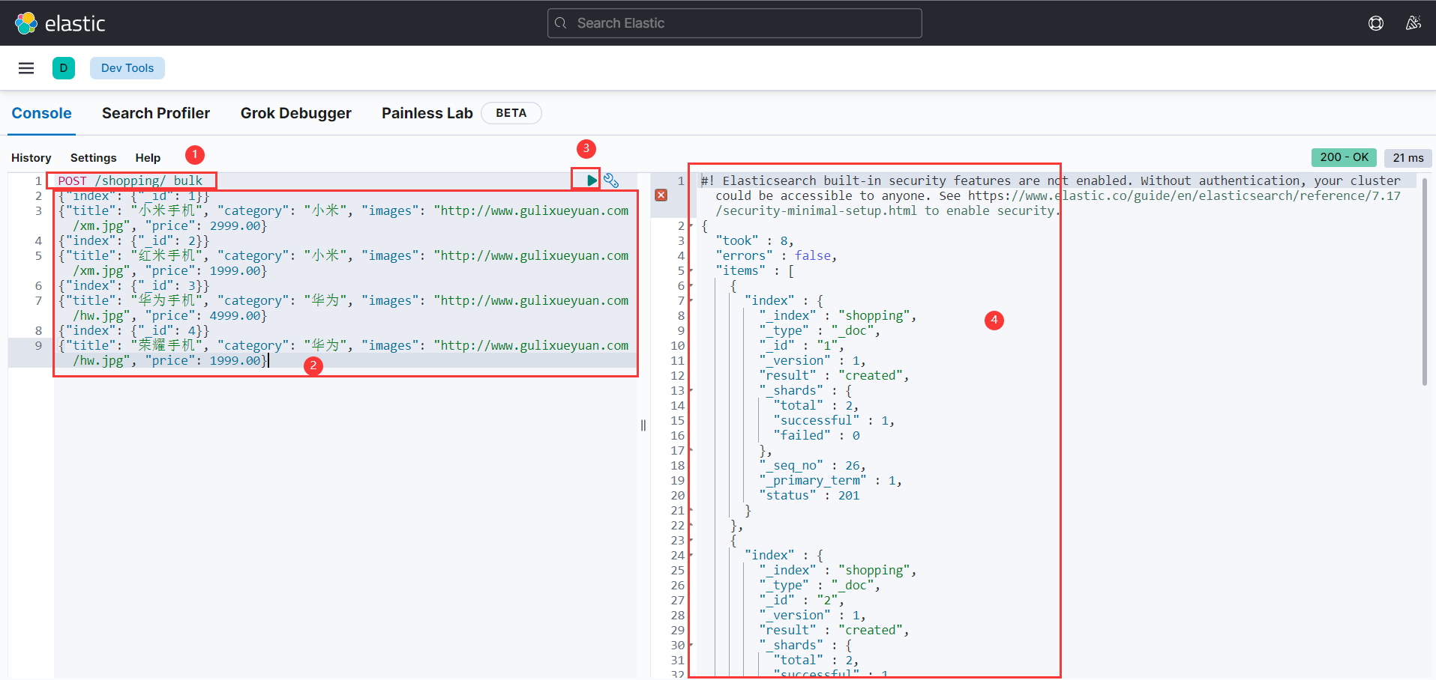
Task: Collapse the second item fold at line 23
Action: click(x=691, y=540)
